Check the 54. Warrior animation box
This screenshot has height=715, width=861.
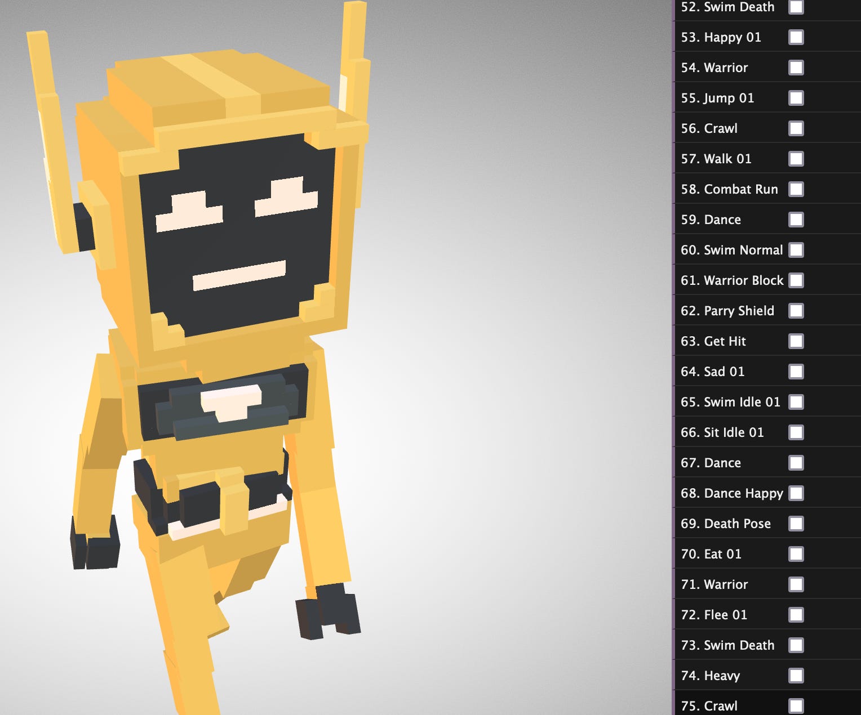pos(796,68)
